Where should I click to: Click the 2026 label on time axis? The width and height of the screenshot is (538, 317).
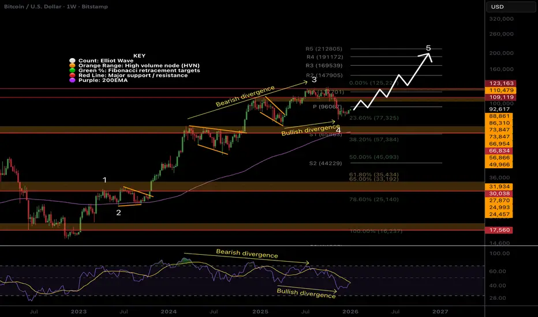click(350, 311)
